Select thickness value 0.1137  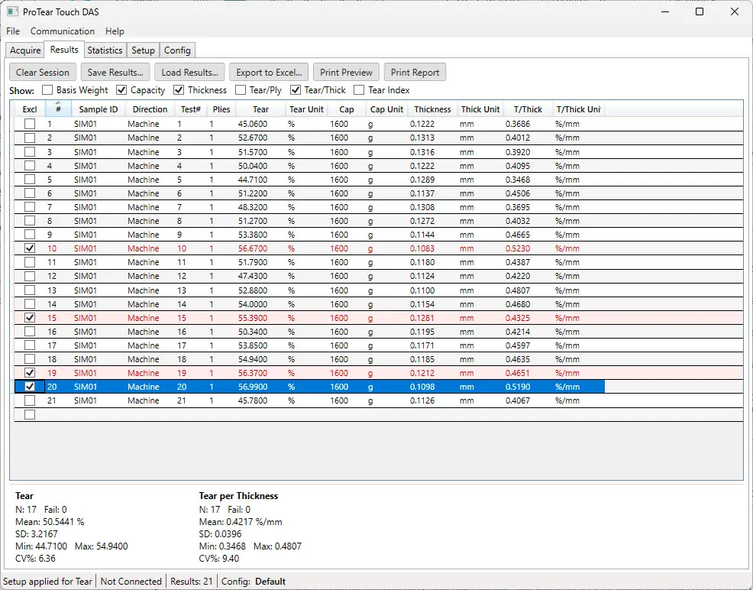(x=422, y=193)
